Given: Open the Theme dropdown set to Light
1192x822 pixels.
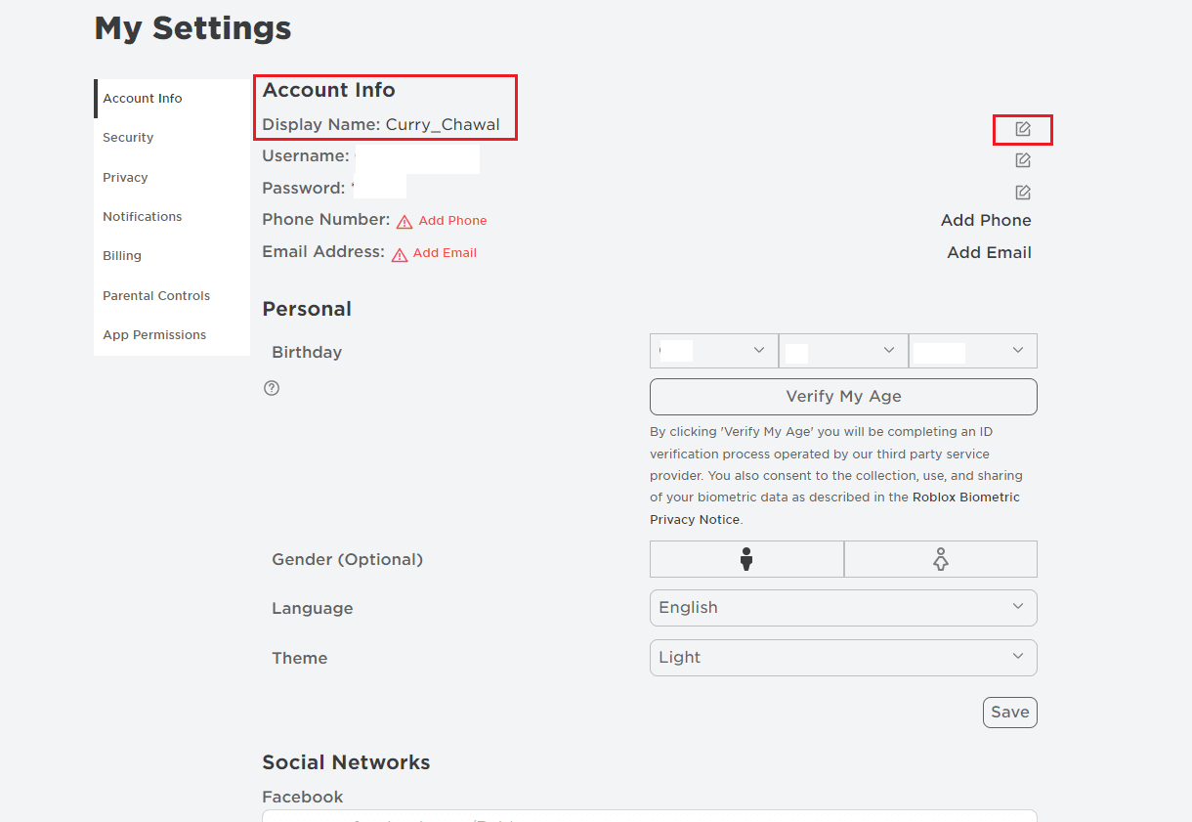Looking at the screenshot, I should pyautogui.click(x=843, y=657).
